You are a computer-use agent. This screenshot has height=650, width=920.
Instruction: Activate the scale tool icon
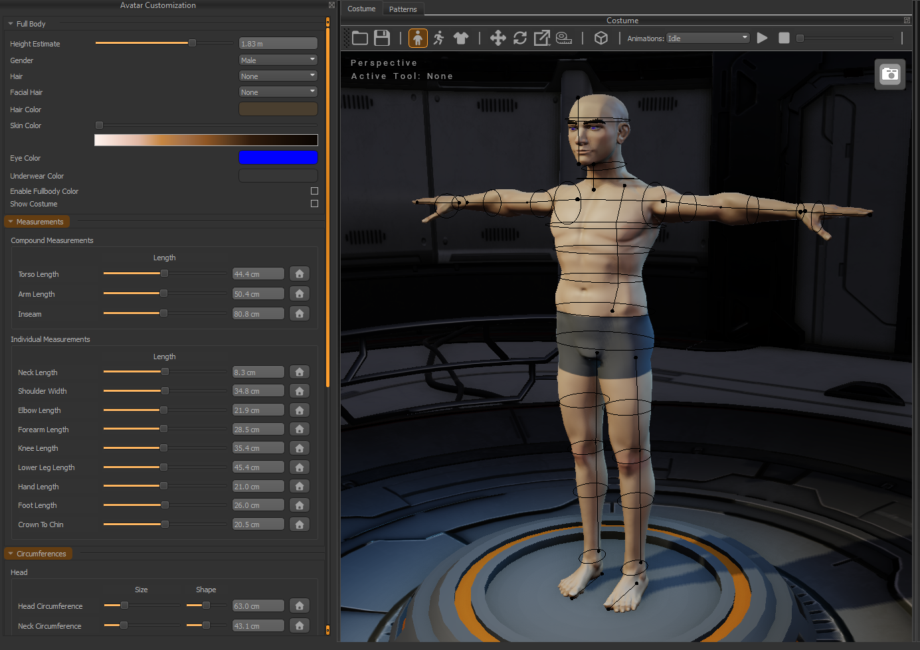(542, 38)
